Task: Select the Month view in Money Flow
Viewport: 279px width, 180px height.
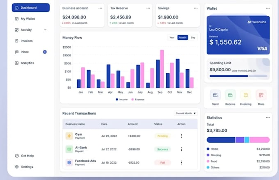Action: click(x=183, y=38)
